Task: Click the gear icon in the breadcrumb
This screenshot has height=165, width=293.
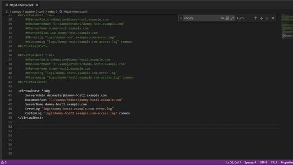Action: coord(61,11)
